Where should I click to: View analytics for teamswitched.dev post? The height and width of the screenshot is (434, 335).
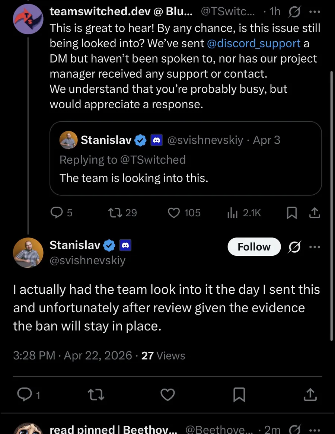[232, 213]
